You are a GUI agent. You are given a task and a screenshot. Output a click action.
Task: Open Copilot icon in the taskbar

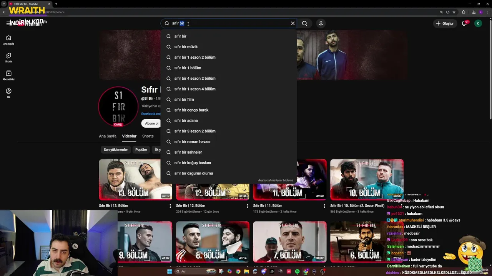[x=229, y=271]
